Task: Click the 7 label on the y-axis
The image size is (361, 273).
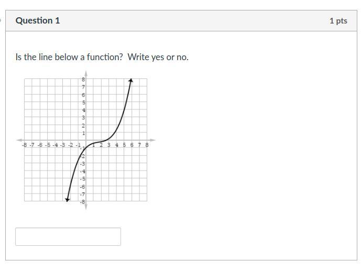Action: click(83, 87)
